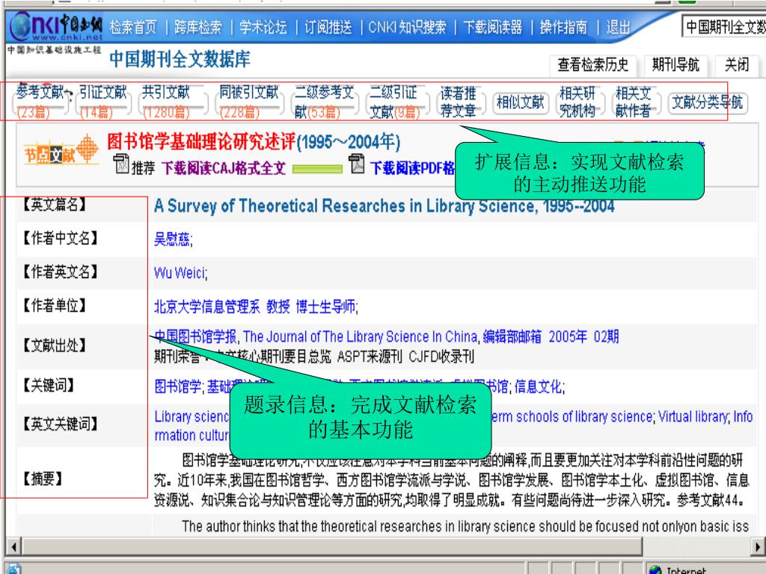Click keyword link 信息文化

point(538,386)
